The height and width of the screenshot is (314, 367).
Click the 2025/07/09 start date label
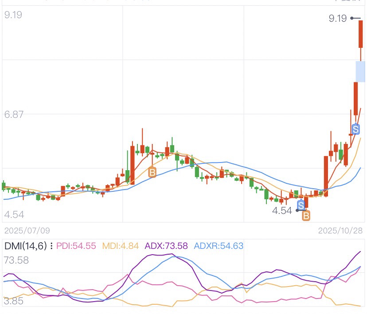click(x=27, y=231)
